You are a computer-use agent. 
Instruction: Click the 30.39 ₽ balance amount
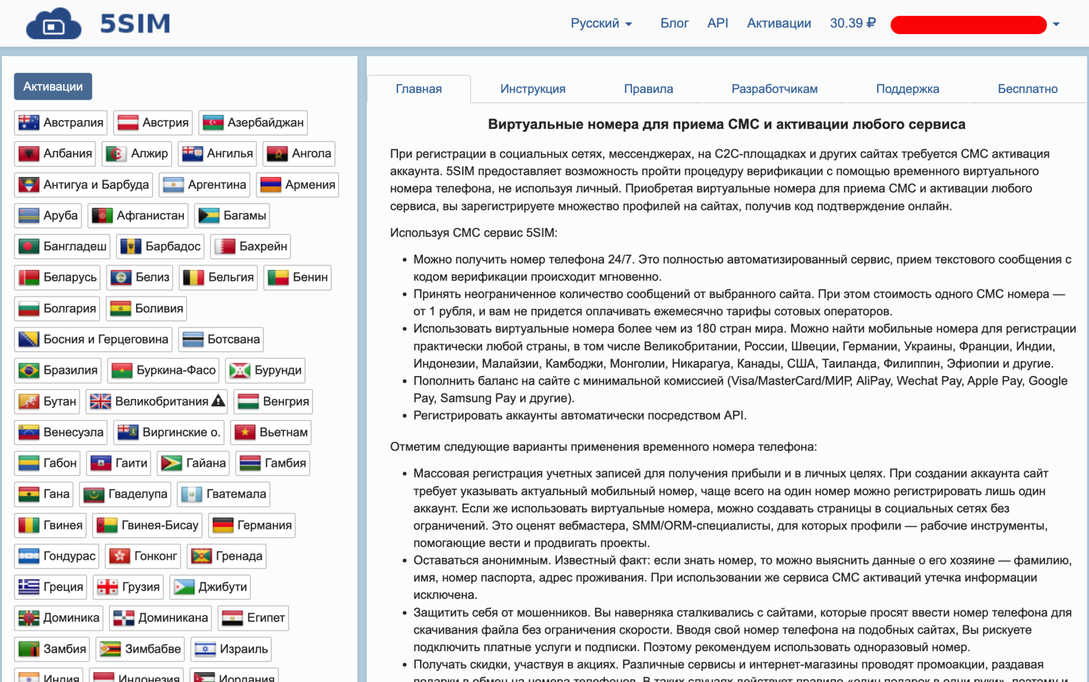[x=852, y=23]
